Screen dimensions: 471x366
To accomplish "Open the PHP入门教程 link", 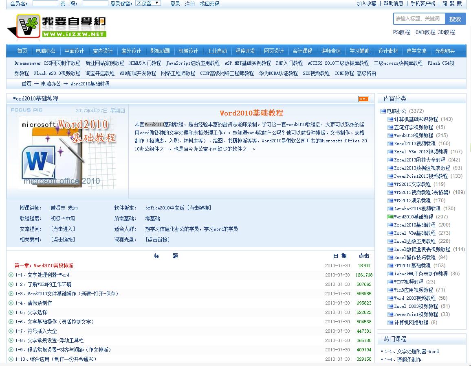I will point(289,63).
